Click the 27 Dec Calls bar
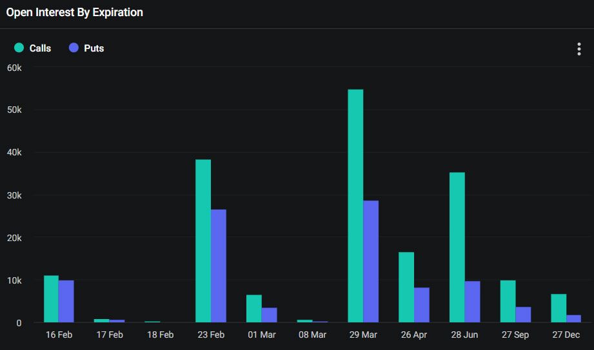Screen dimensions: 594x350 (x=559, y=308)
